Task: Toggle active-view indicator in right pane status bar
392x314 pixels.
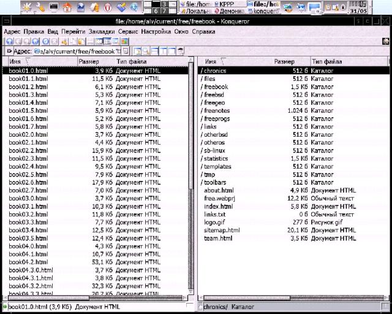Action: coord(199,307)
